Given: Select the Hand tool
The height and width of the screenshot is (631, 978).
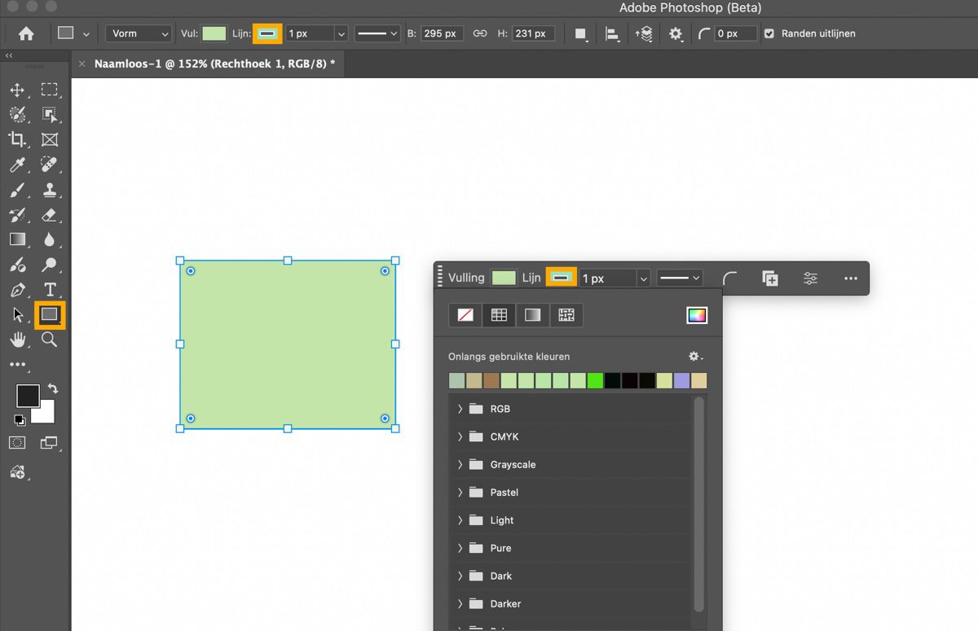Looking at the screenshot, I should [17, 340].
